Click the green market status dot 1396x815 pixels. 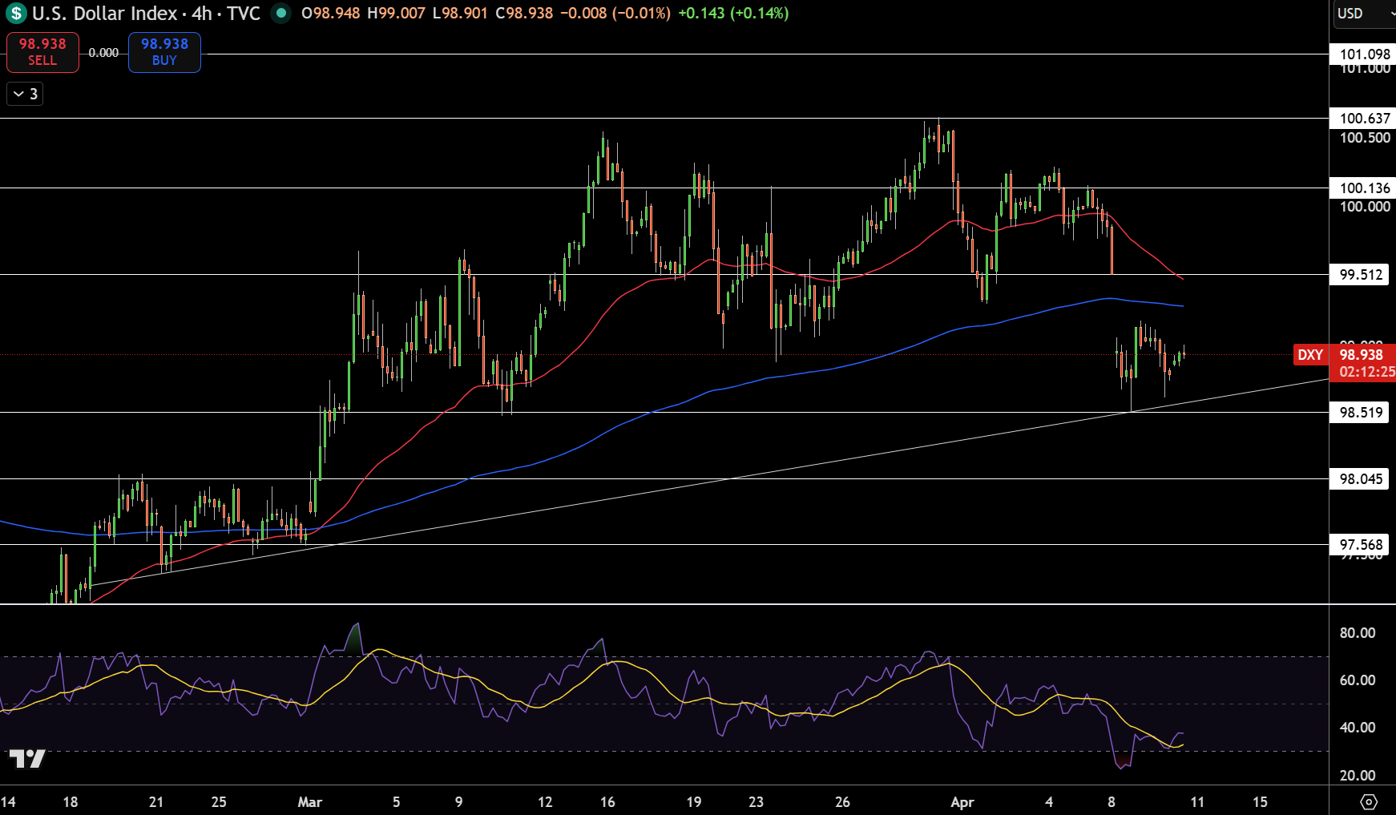click(x=280, y=13)
